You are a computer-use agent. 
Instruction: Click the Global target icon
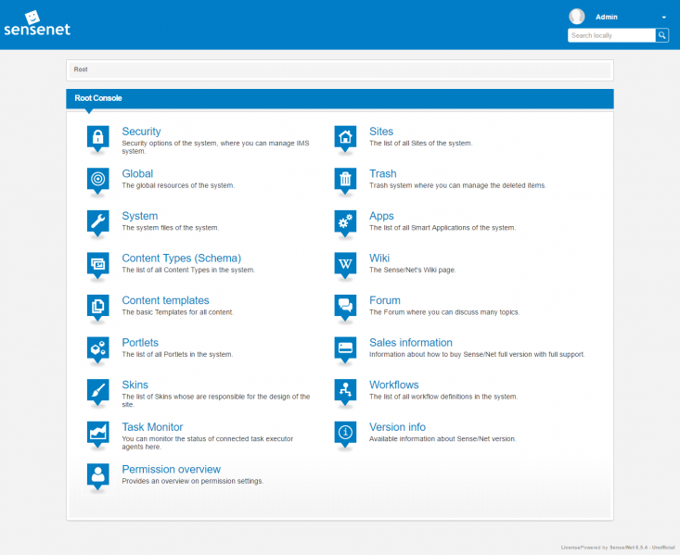coord(98,181)
